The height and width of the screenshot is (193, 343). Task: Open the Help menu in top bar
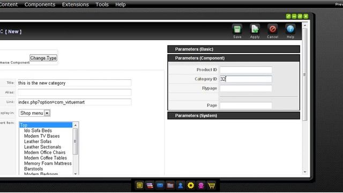(x=120, y=4)
